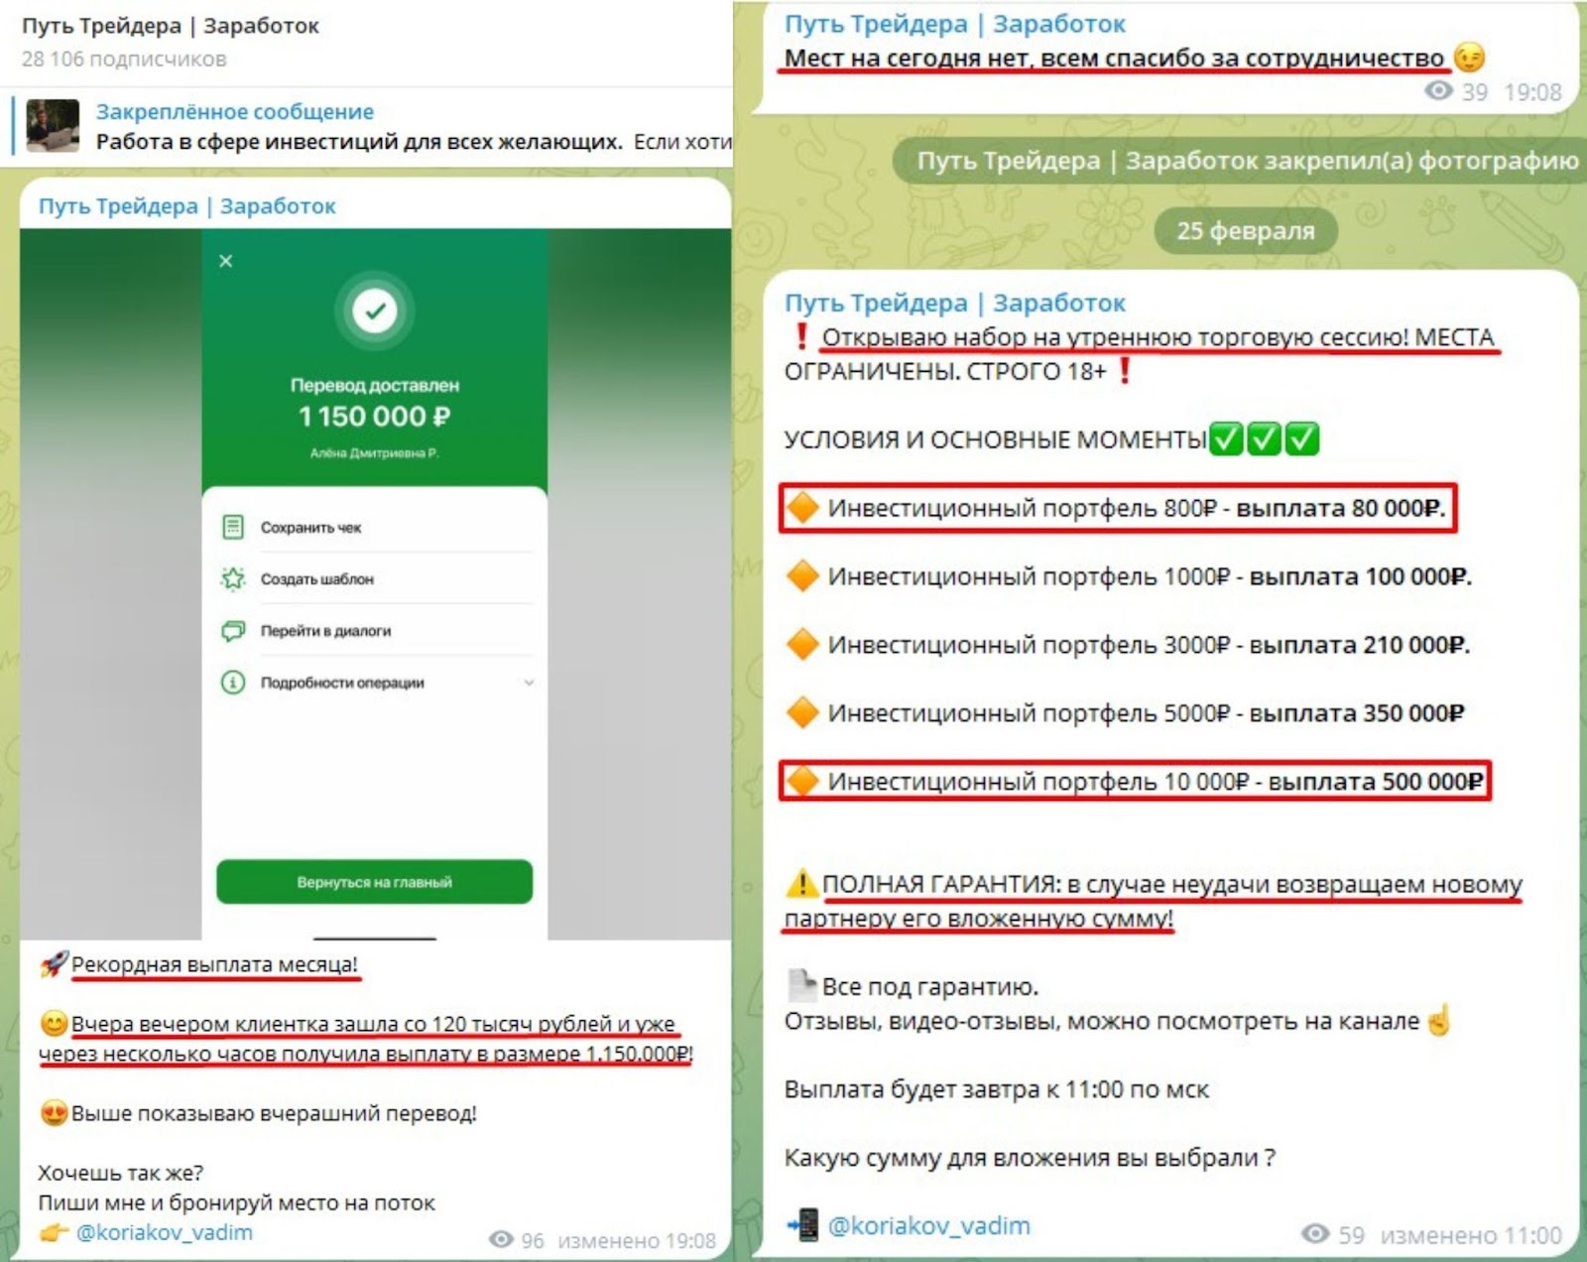Open the pinned message thumbnail photo
The image size is (1587, 1262).
tap(53, 125)
